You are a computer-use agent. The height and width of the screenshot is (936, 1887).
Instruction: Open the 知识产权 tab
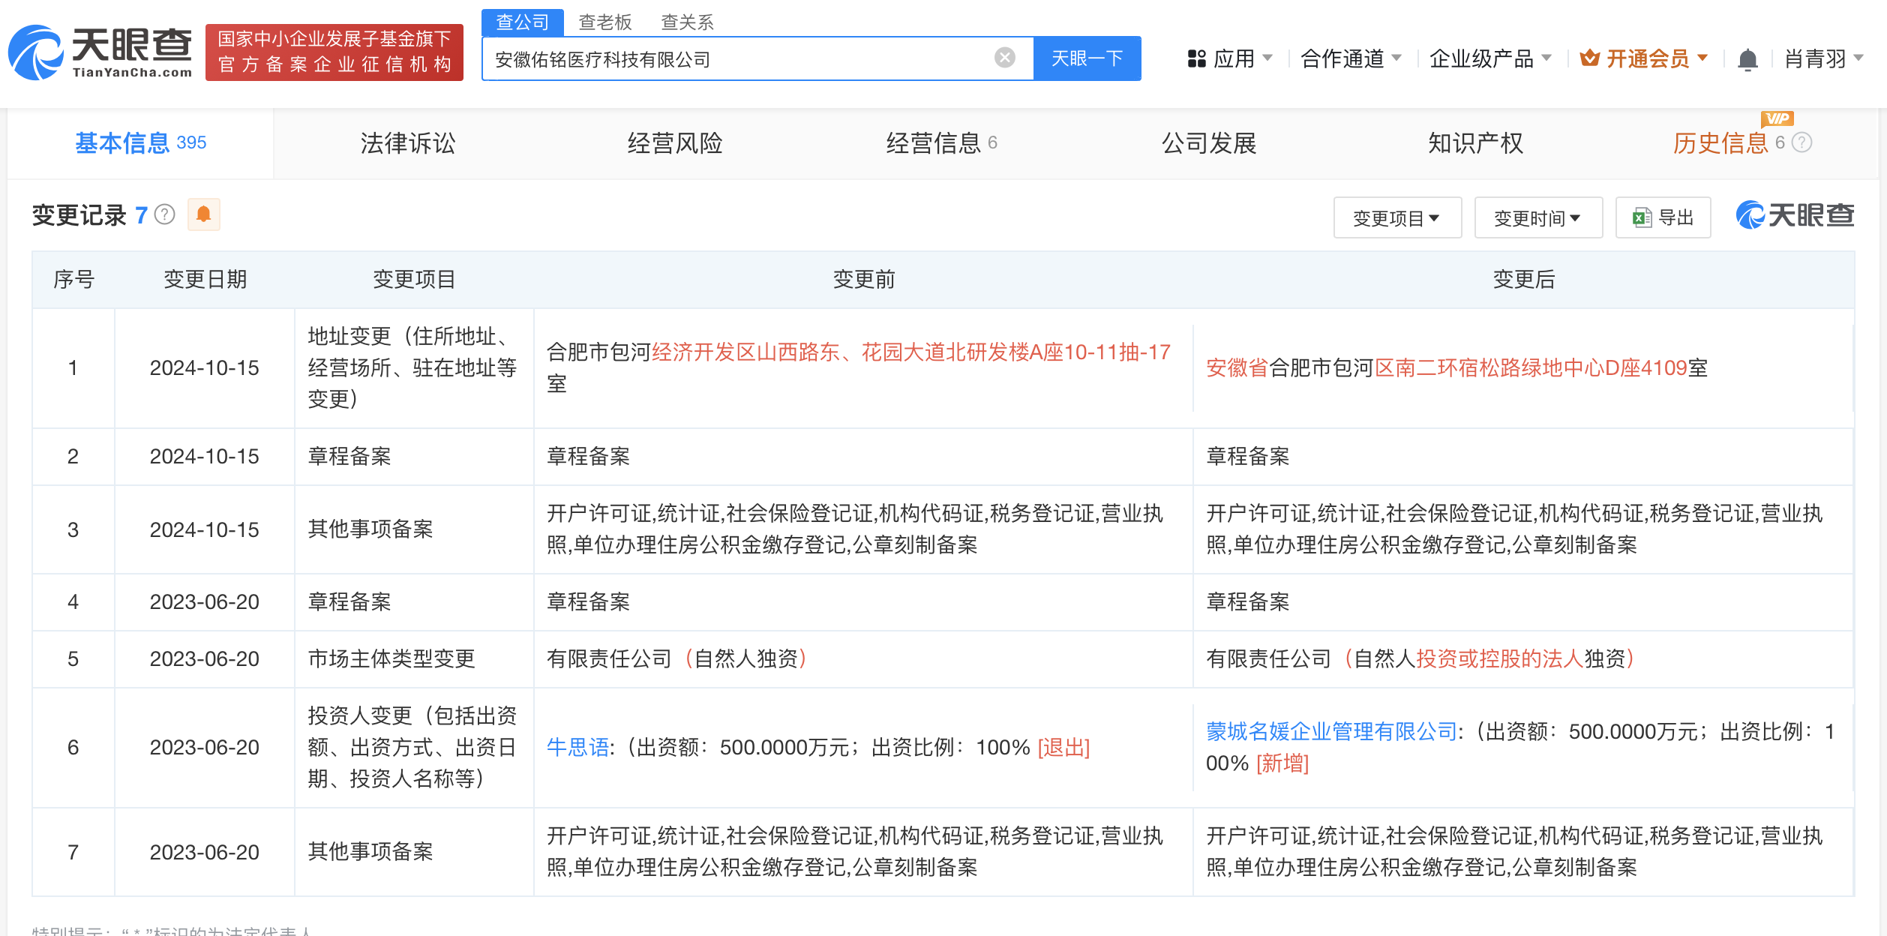coord(1475,142)
